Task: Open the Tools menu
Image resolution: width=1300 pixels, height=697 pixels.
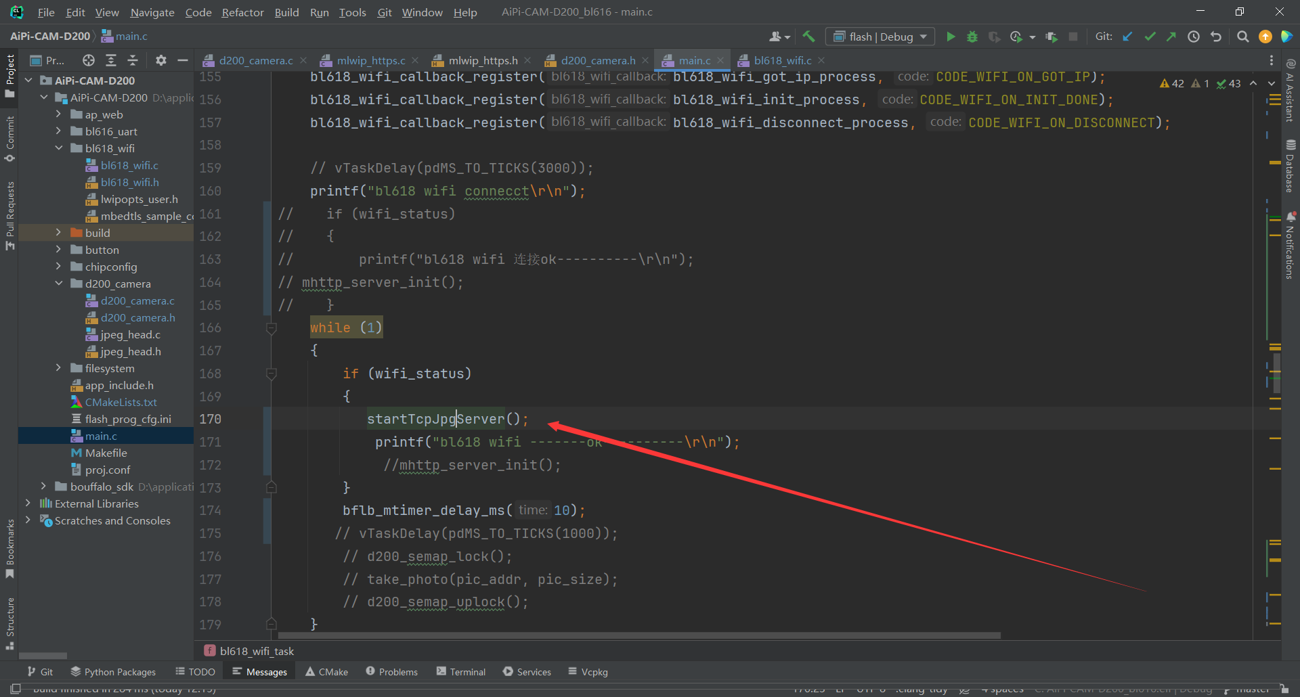Action: pyautogui.click(x=352, y=12)
